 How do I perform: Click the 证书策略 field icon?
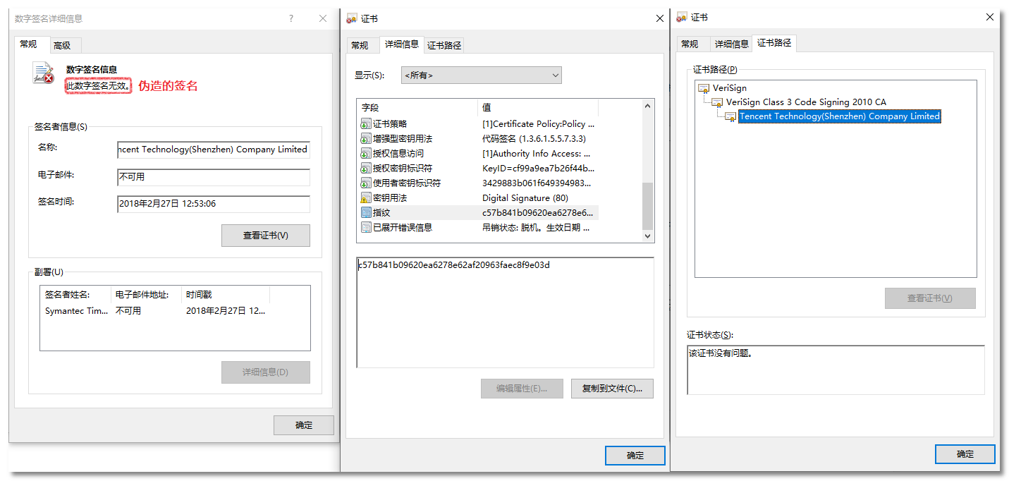point(366,124)
